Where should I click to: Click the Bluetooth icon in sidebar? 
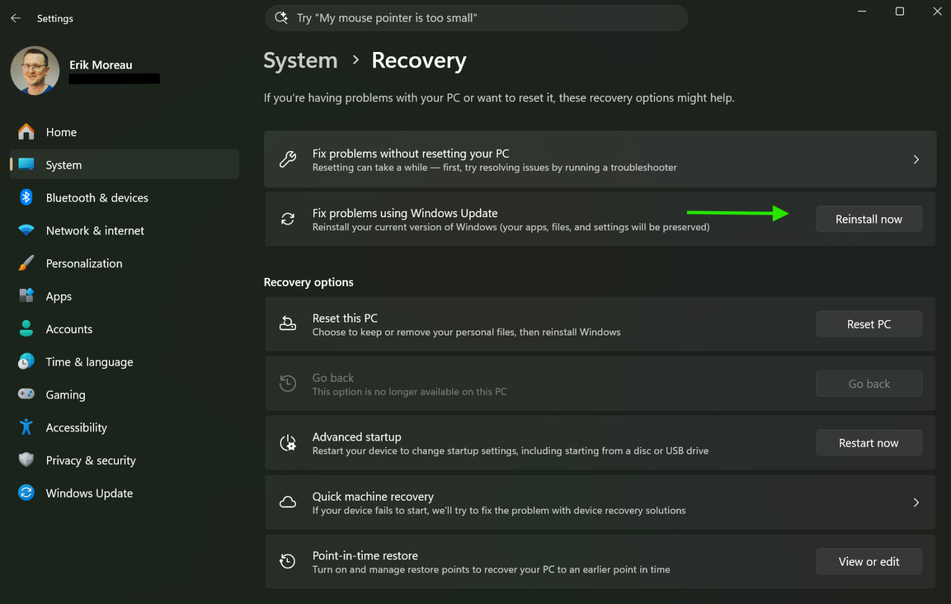coord(26,197)
